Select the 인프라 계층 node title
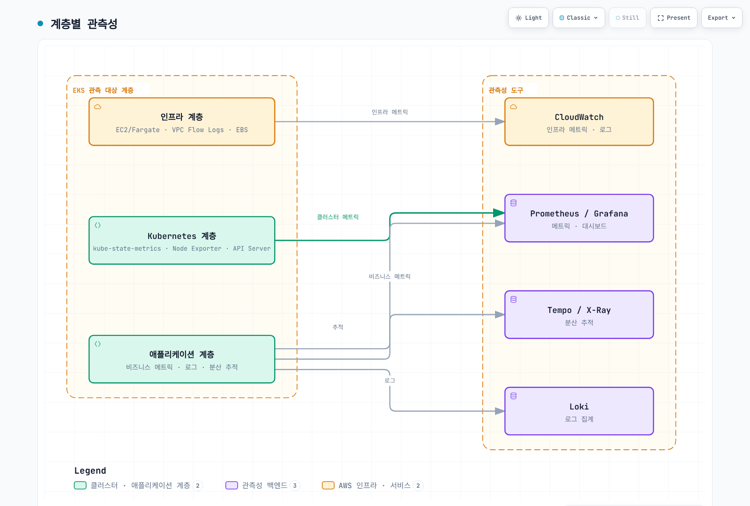750x506 pixels. (182, 117)
